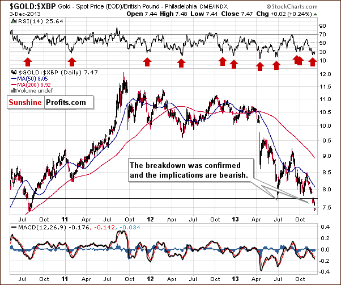Click the CME/INDX exchange label
This screenshot has width=341, height=285.
[x=214, y=7]
